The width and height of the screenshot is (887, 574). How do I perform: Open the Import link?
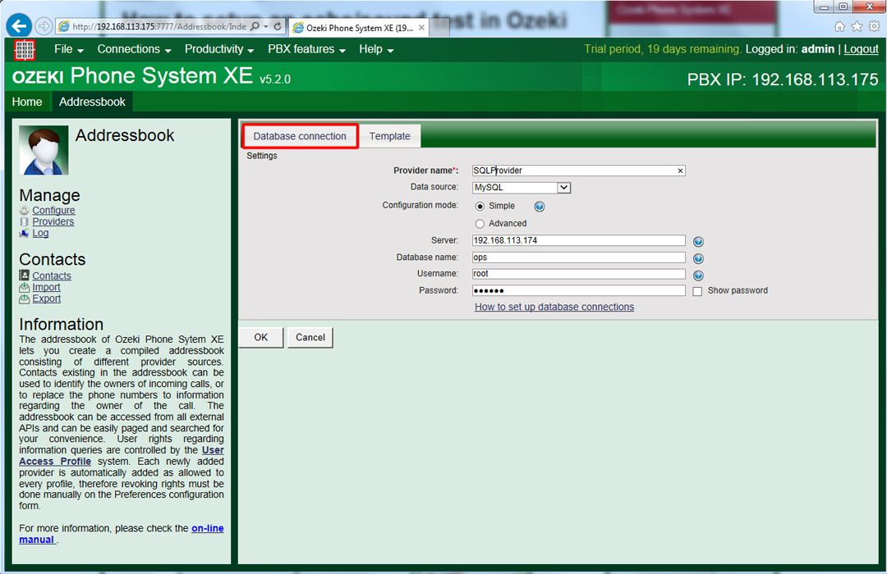tap(46, 287)
